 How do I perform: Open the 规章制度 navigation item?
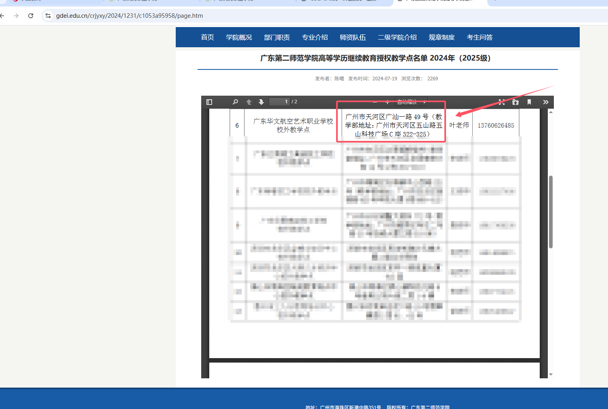point(442,37)
